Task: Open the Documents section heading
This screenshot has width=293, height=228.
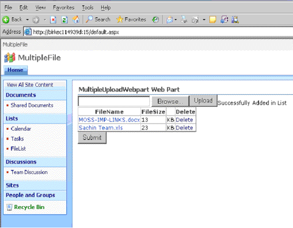Action: [x=21, y=95]
